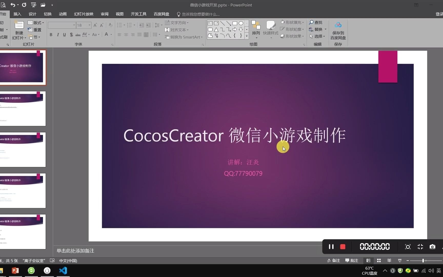Select the second slide thumbnail
Screen dimensions: 443x277
(x=23, y=108)
